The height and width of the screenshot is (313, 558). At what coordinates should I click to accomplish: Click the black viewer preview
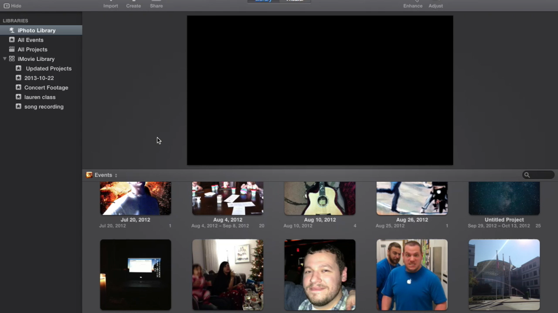click(x=320, y=90)
